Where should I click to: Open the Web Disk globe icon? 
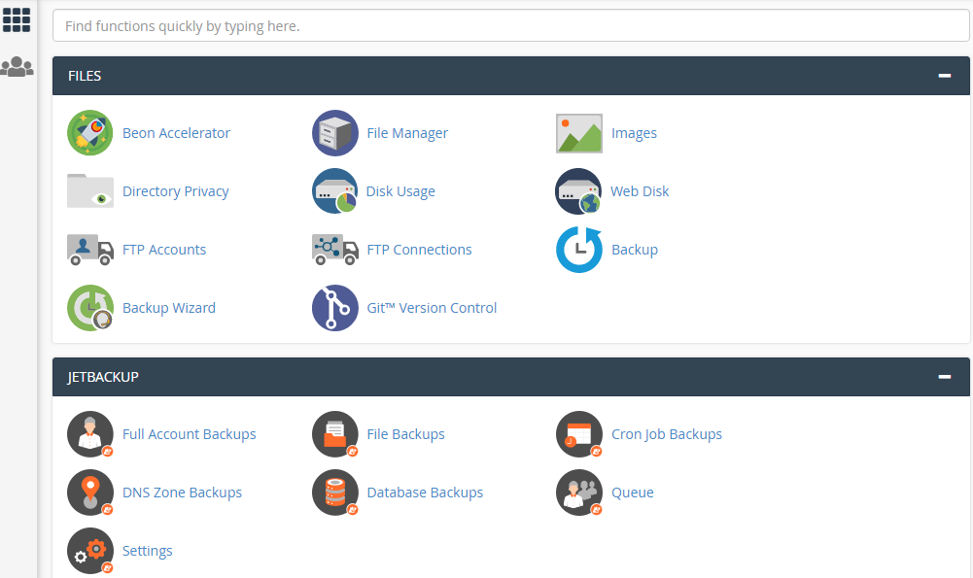pos(578,191)
